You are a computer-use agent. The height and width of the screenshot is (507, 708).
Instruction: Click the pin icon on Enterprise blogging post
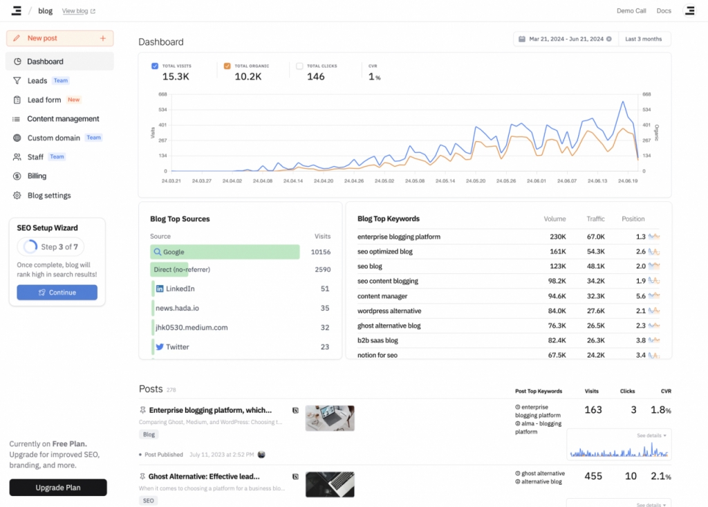coord(142,410)
